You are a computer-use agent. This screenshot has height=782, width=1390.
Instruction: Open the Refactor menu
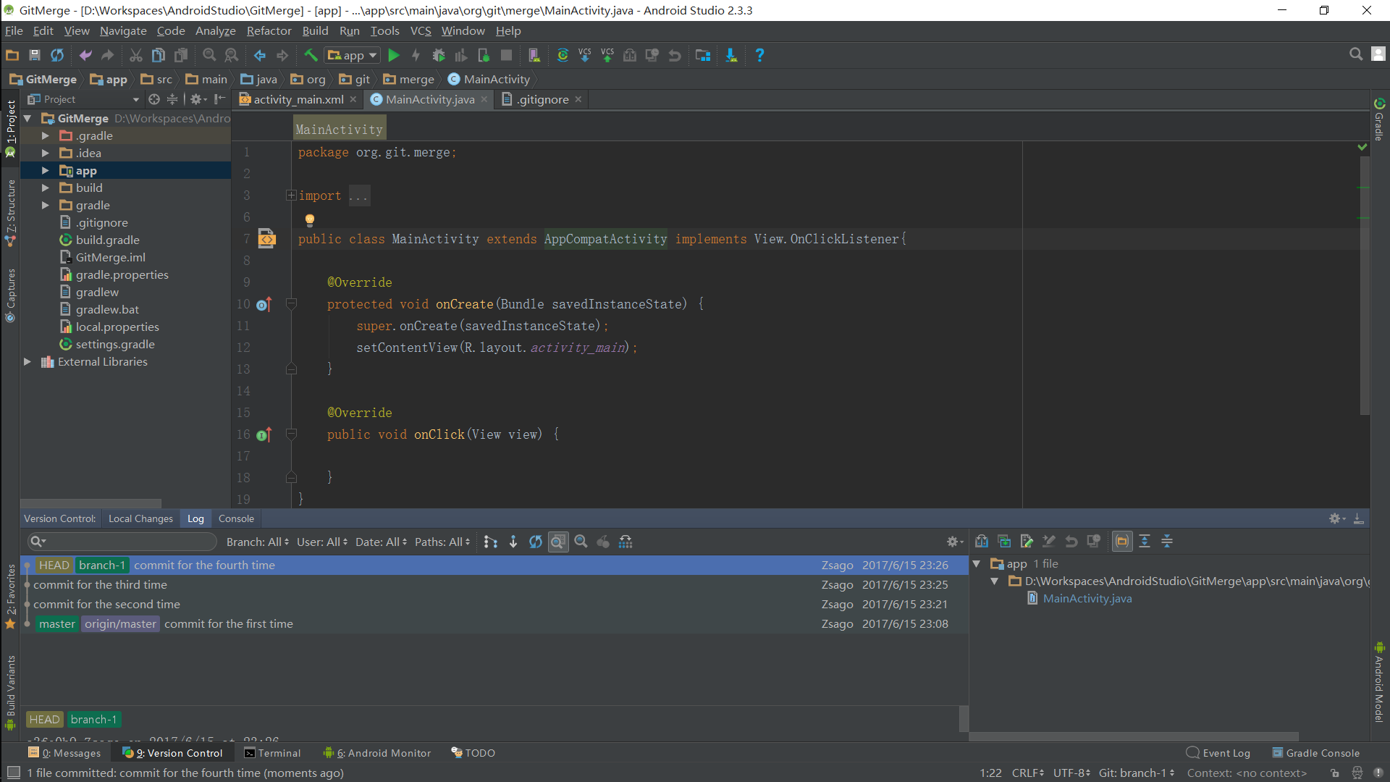269,30
